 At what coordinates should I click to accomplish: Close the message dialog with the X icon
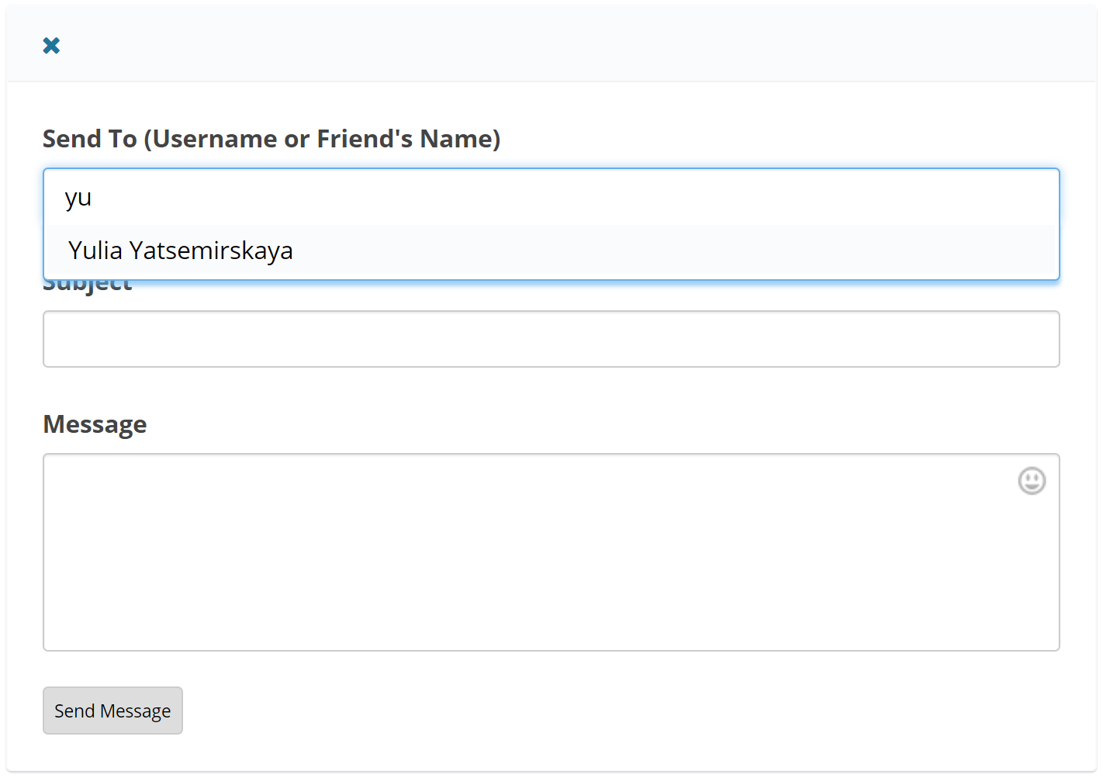51,46
